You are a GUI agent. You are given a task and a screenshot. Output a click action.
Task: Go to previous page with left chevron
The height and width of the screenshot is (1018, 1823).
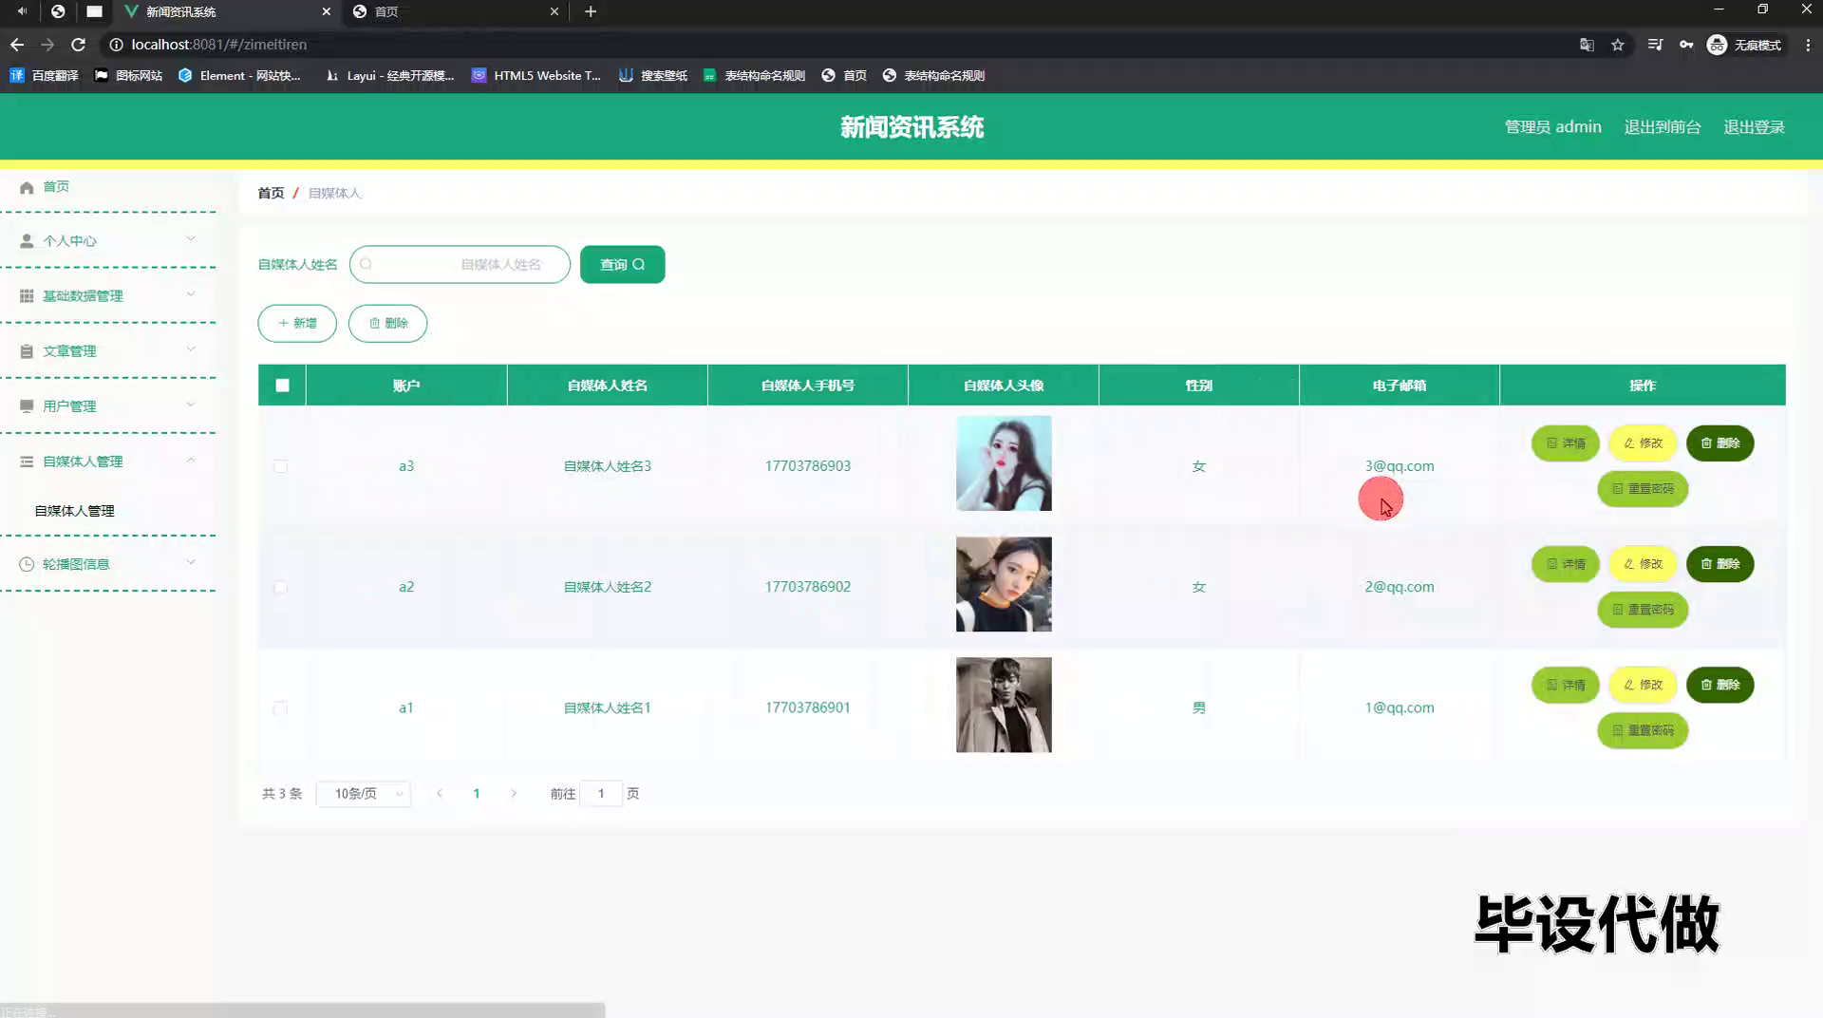click(x=439, y=794)
